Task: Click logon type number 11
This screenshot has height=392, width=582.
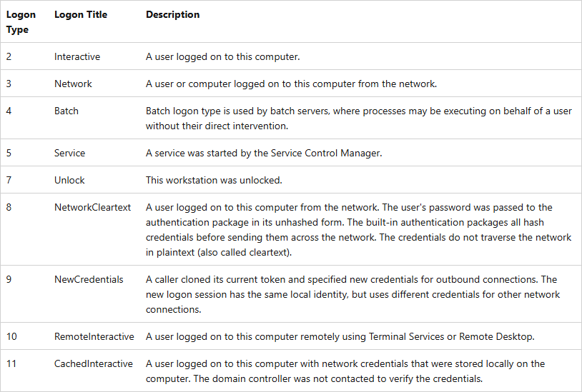Action: click(11, 364)
